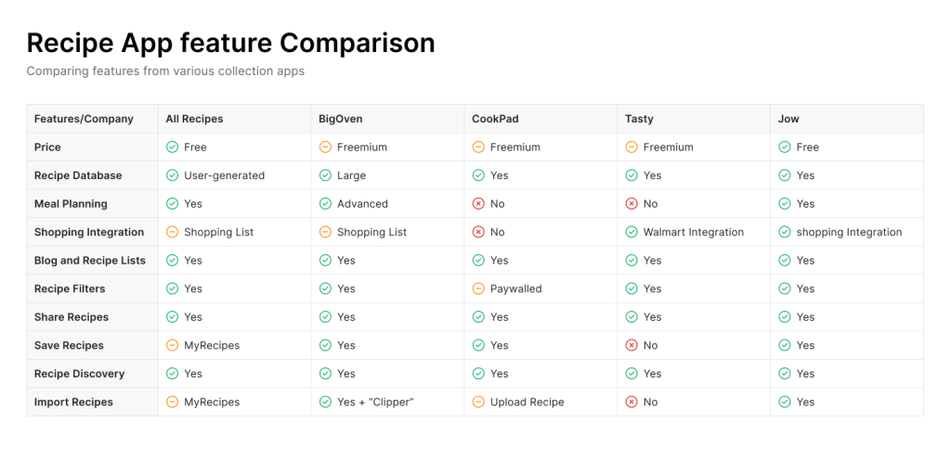Select the Jow column header
Image resolution: width=951 pixels, height=461 pixels.
pos(847,119)
